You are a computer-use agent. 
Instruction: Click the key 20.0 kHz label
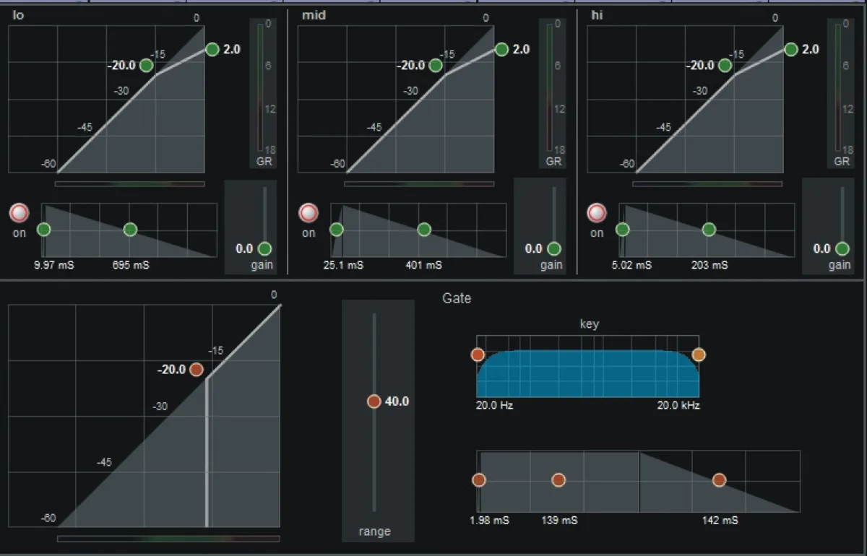(678, 406)
